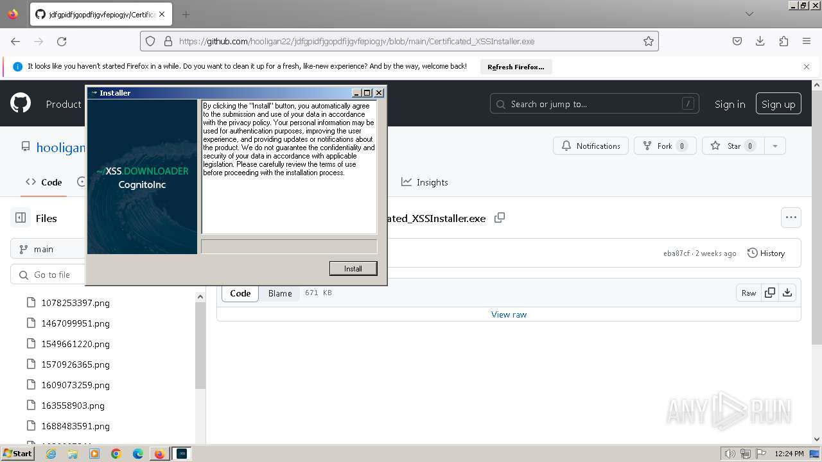The height and width of the screenshot is (462, 822).
Task: Dismiss the Firefox refresh notification bar
Action: click(807, 67)
